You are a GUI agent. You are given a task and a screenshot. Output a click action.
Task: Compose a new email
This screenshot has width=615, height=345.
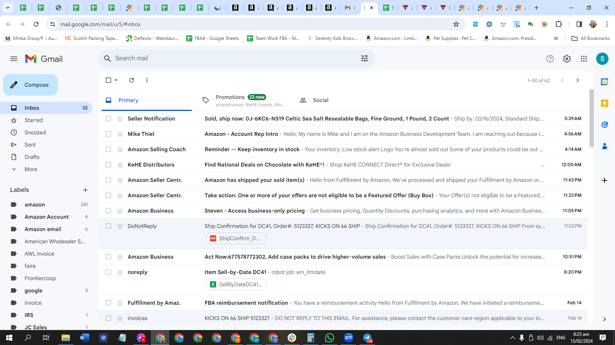click(x=30, y=85)
